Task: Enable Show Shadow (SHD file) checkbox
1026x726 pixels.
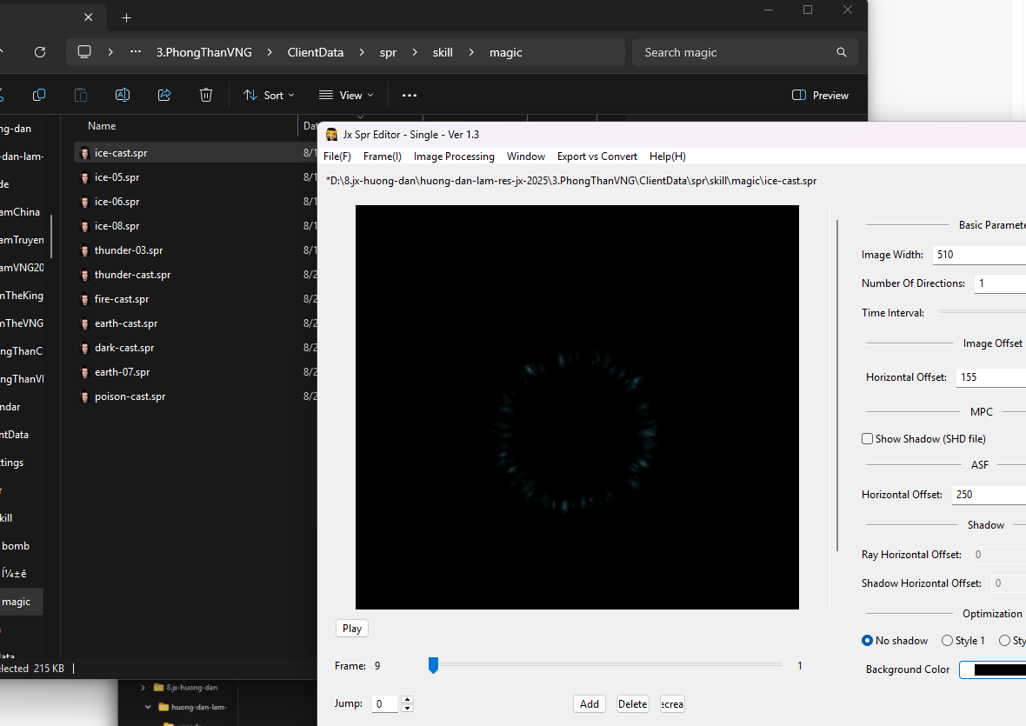Action: pyautogui.click(x=867, y=439)
